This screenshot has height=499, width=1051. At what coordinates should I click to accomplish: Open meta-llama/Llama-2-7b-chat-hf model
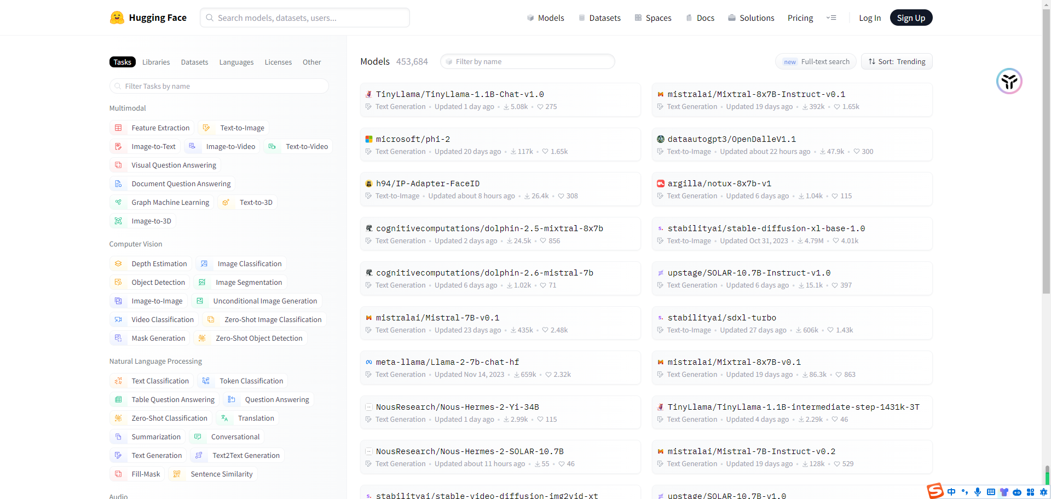500,368
